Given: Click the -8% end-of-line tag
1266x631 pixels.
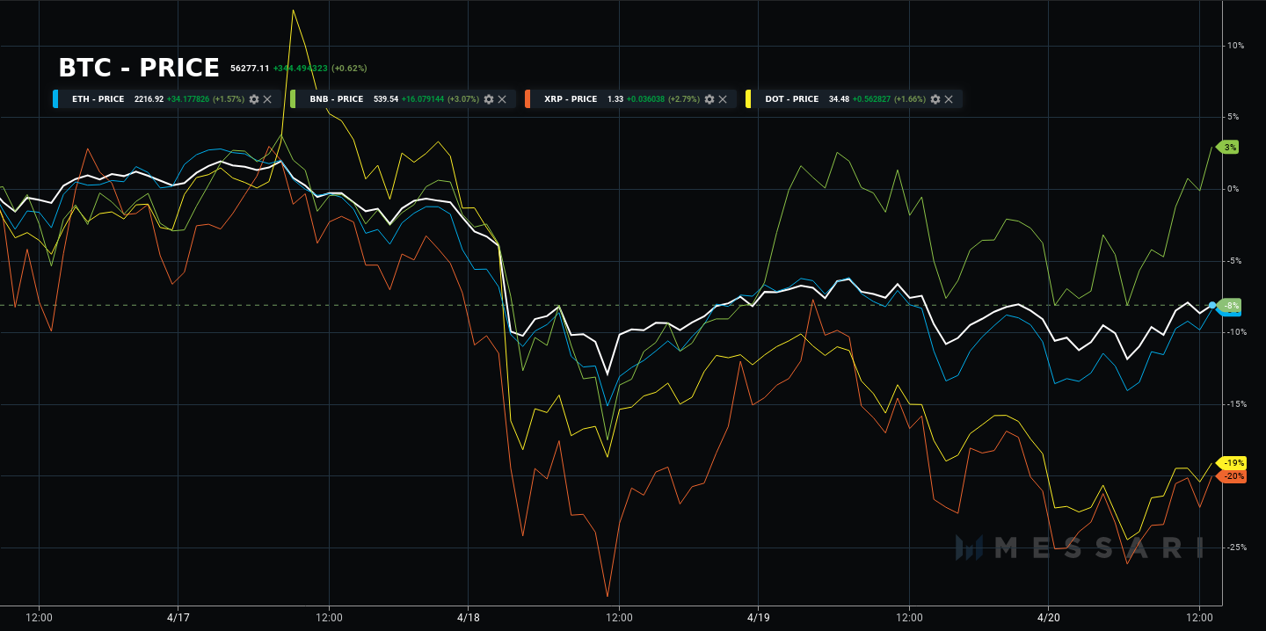Looking at the screenshot, I should tap(1230, 305).
